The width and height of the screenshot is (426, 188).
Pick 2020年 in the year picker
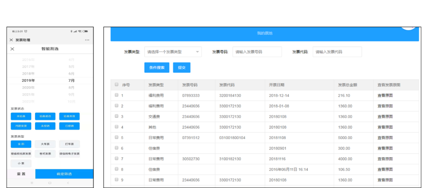click(x=28, y=87)
